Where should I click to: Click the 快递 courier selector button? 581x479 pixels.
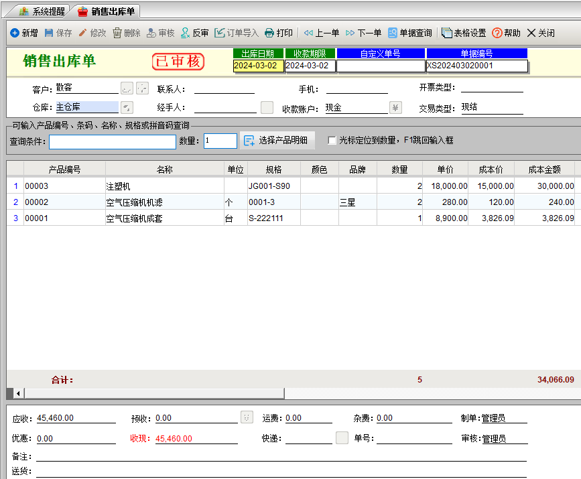coord(342,437)
